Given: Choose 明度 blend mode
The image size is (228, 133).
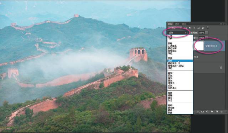Looking at the screenshot, I should [x=180, y=113].
